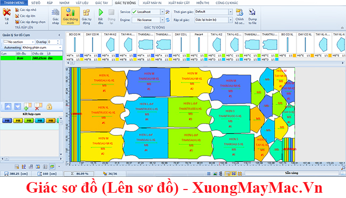Click third icon in bottom-left panel toolbar
346x198 pixels.
[31, 167]
